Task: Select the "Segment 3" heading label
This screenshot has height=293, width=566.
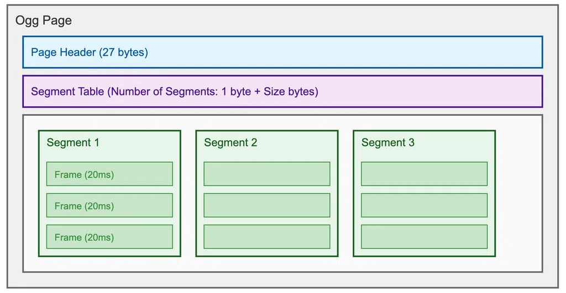Action: coord(388,143)
